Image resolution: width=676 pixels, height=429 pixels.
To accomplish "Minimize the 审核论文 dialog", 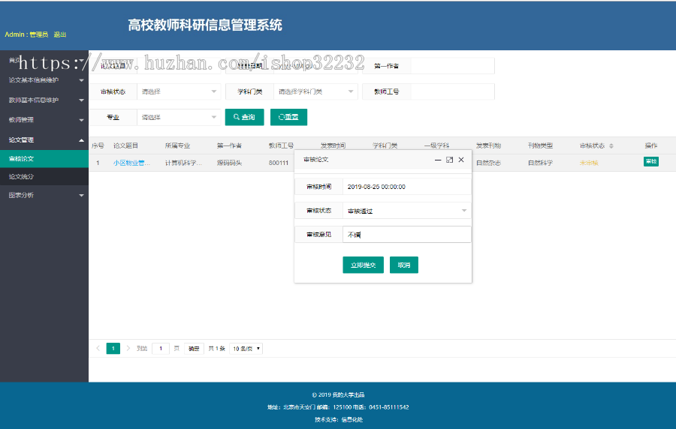I will [438, 160].
